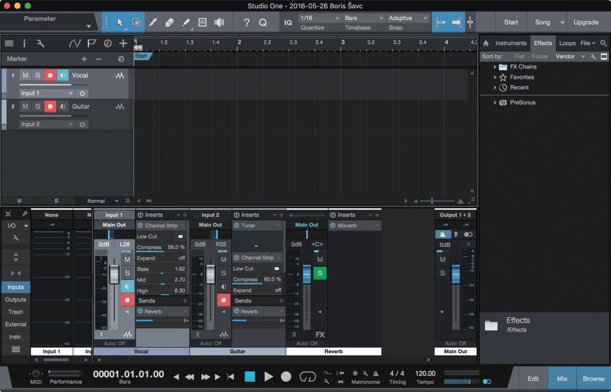This screenshot has height=392, width=611.
Task: Enable the Loop button in the transport
Action: (308, 377)
